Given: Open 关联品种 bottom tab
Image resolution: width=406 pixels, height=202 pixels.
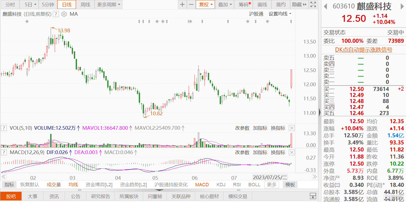Looking at the screenshot, I should coord(181,196).
